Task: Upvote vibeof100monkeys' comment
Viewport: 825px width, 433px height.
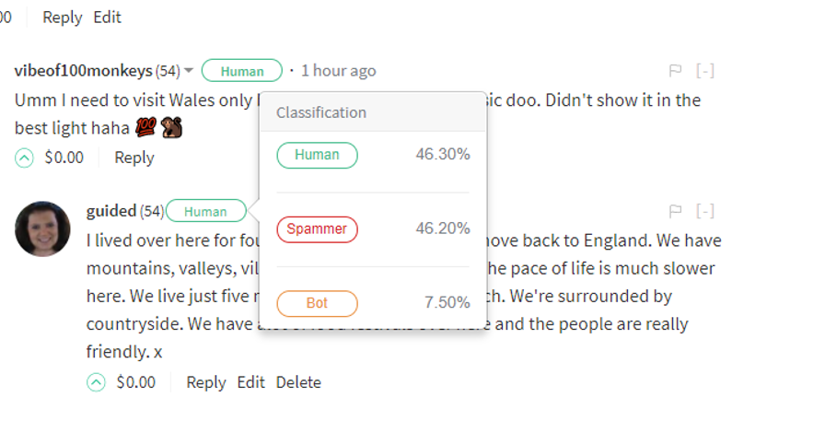Action: pos(24,158)
